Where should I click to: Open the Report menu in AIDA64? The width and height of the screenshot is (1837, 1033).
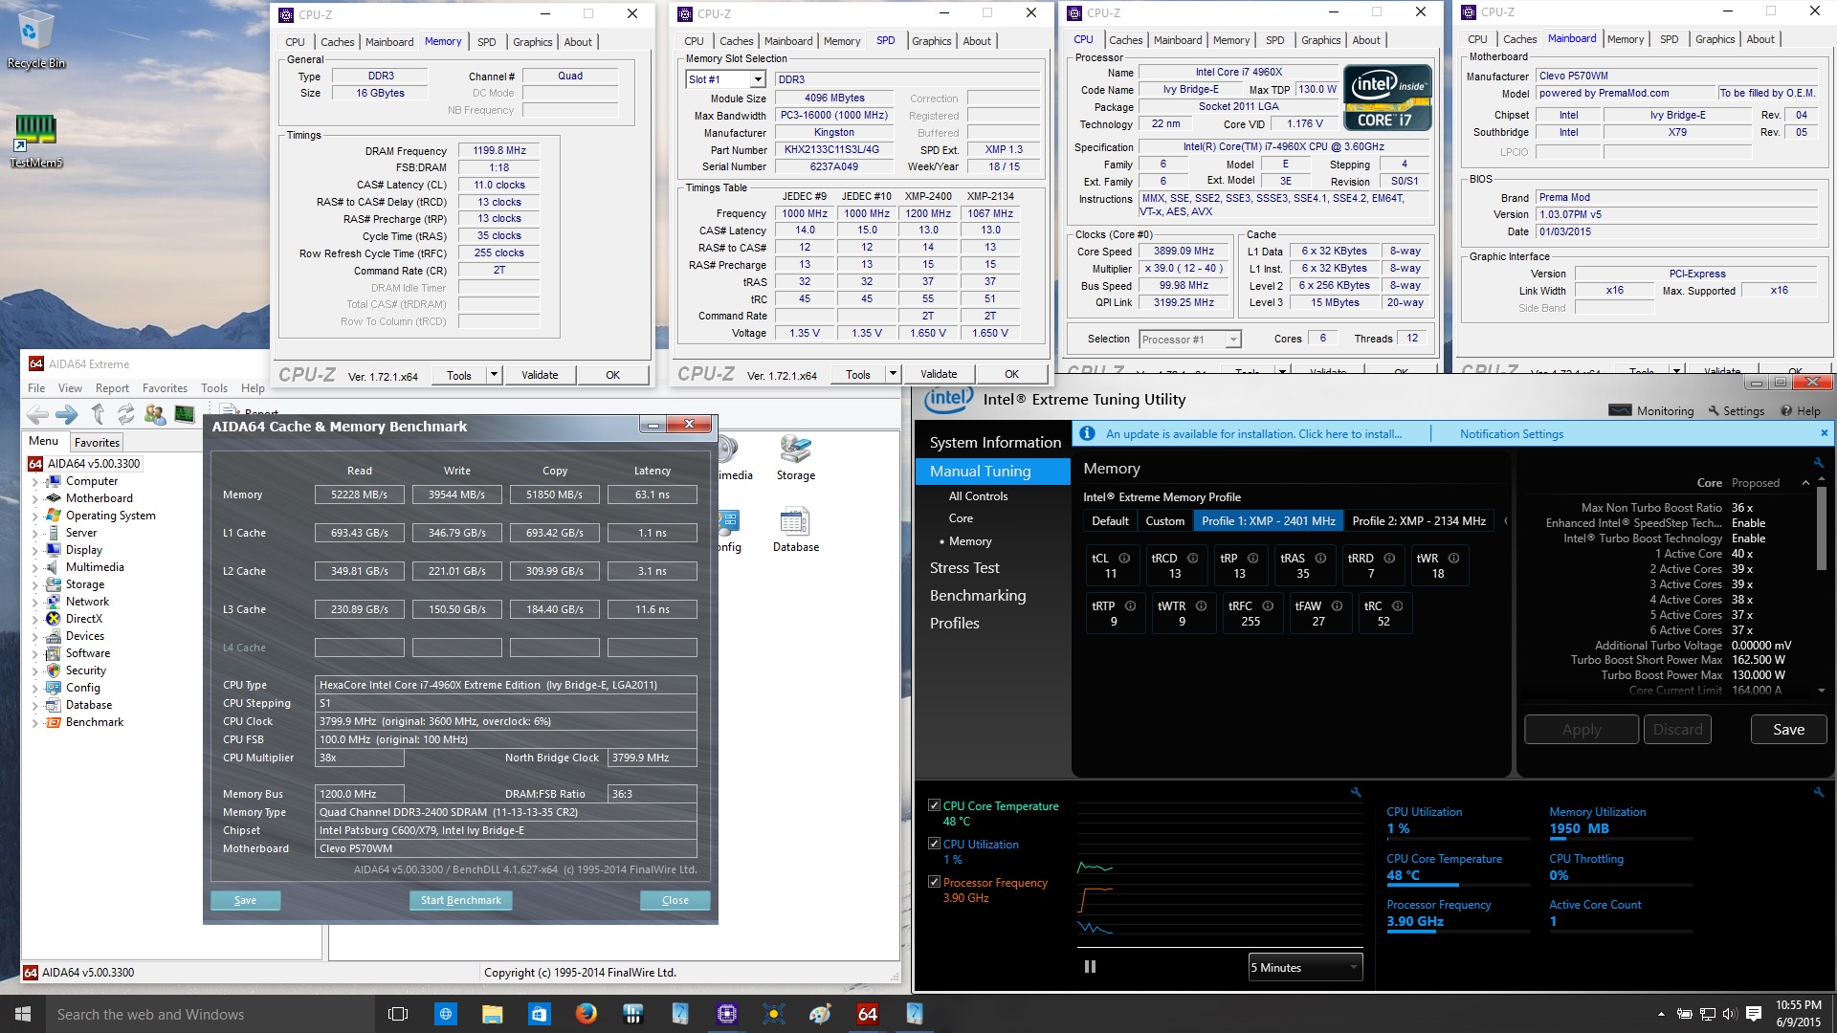[112, 388]
